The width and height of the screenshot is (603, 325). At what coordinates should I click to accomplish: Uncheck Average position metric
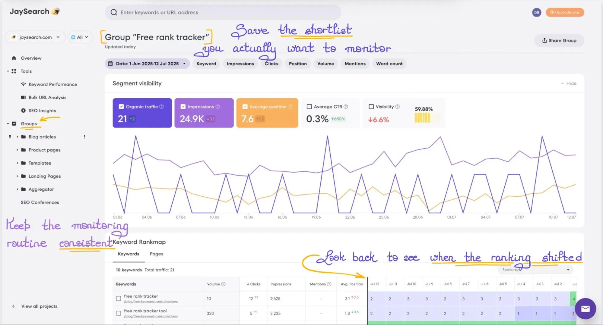click(245, 107)
